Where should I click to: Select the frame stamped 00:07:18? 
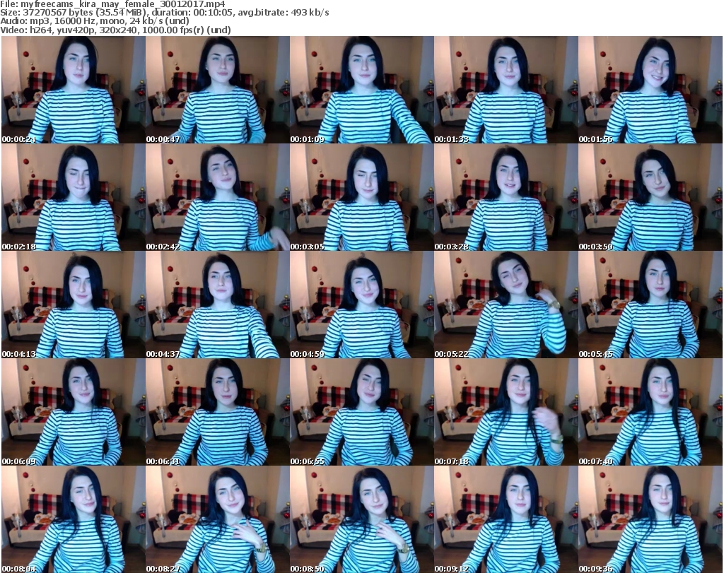[506, 412]
